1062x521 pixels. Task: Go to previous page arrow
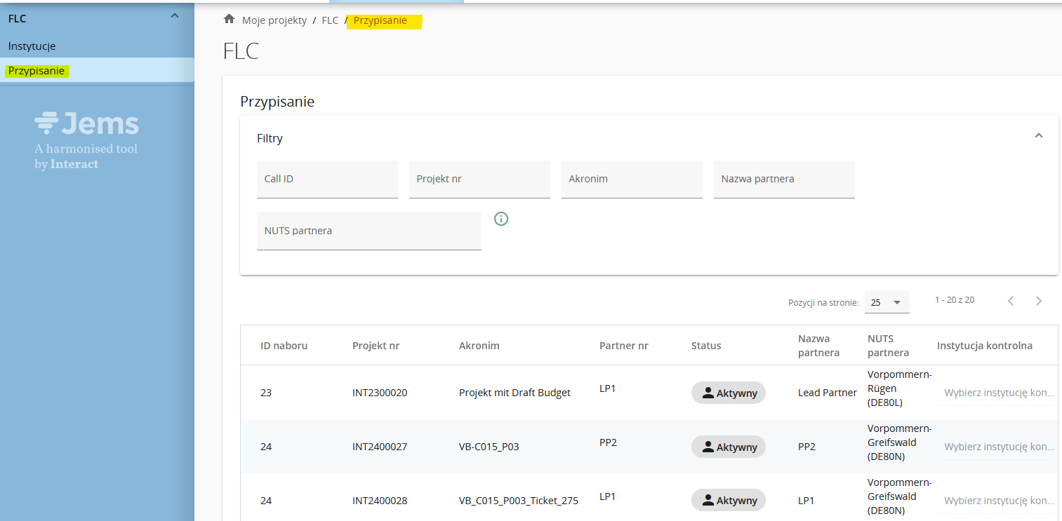click(1011, 301)
